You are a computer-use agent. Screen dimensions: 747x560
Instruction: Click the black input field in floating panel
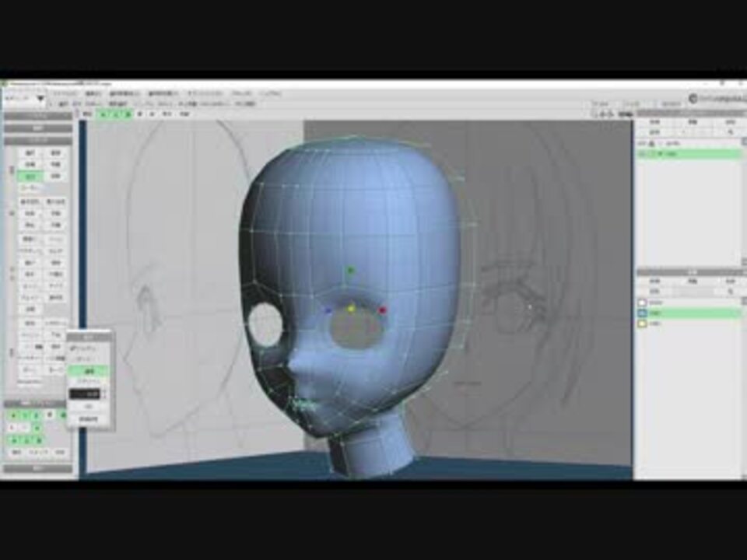coord(85,394)
